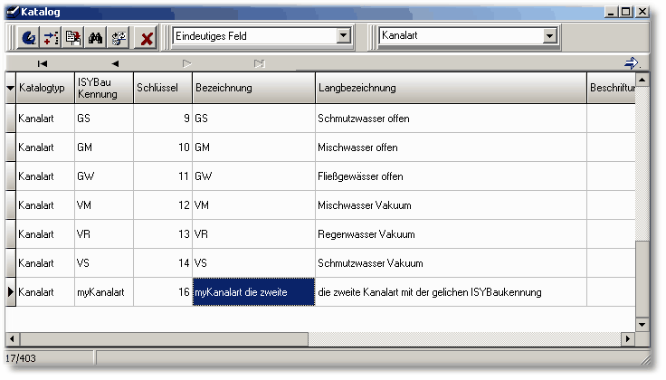Image resolution: width=666 pixels, height=380 pixels.
Task: Click the ISYBau Kennung cell 'GW'
Action: tap(104, 176)
